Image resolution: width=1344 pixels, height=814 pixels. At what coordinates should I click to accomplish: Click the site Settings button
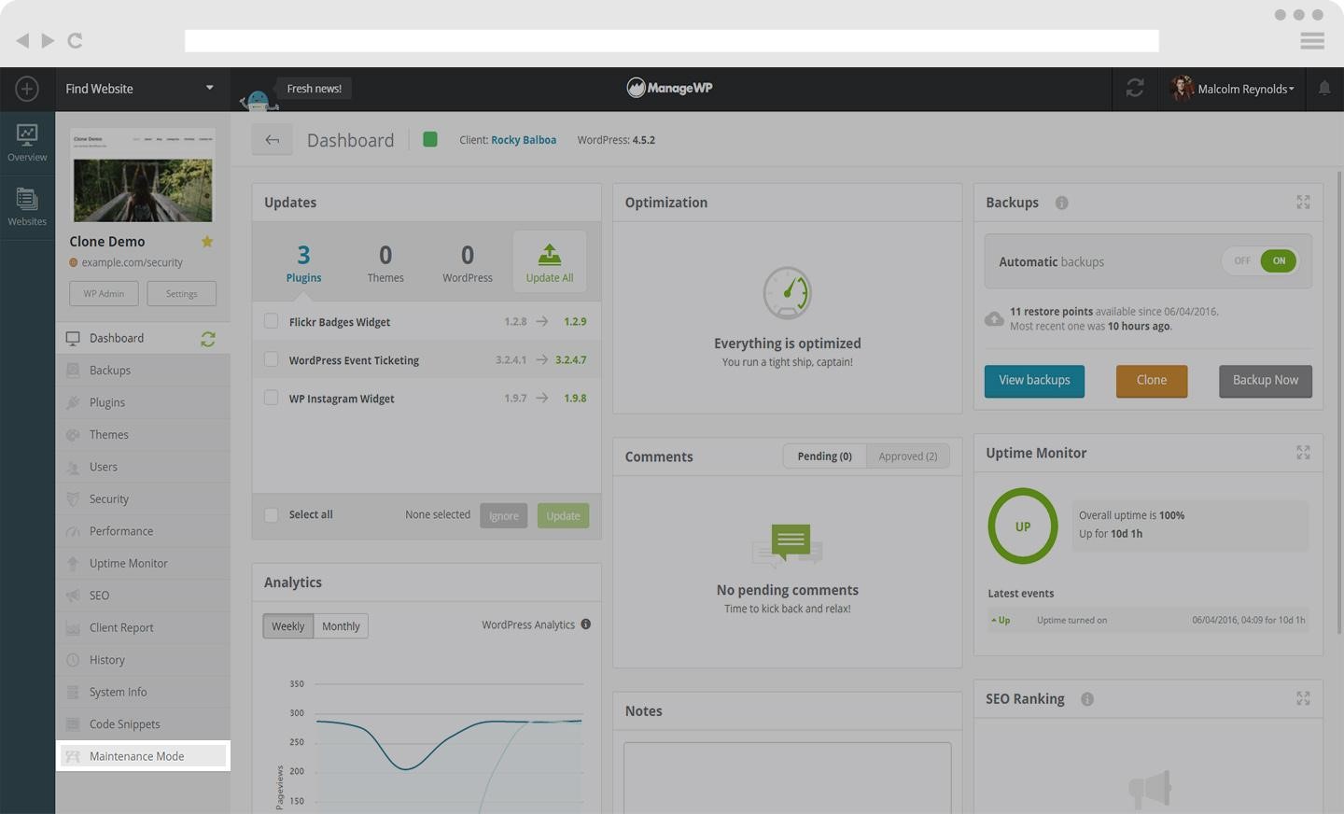tap(181, 293)
